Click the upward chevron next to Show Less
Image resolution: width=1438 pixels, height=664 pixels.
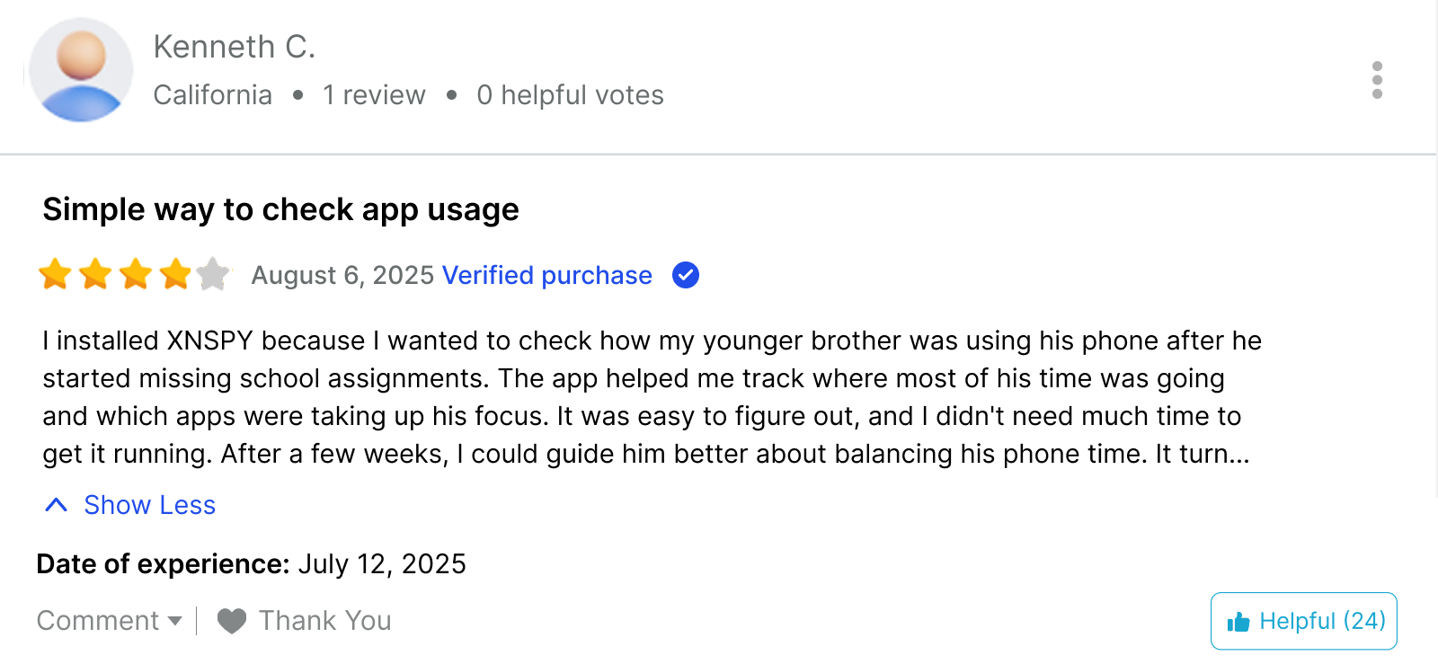click(x=56, y=505)
